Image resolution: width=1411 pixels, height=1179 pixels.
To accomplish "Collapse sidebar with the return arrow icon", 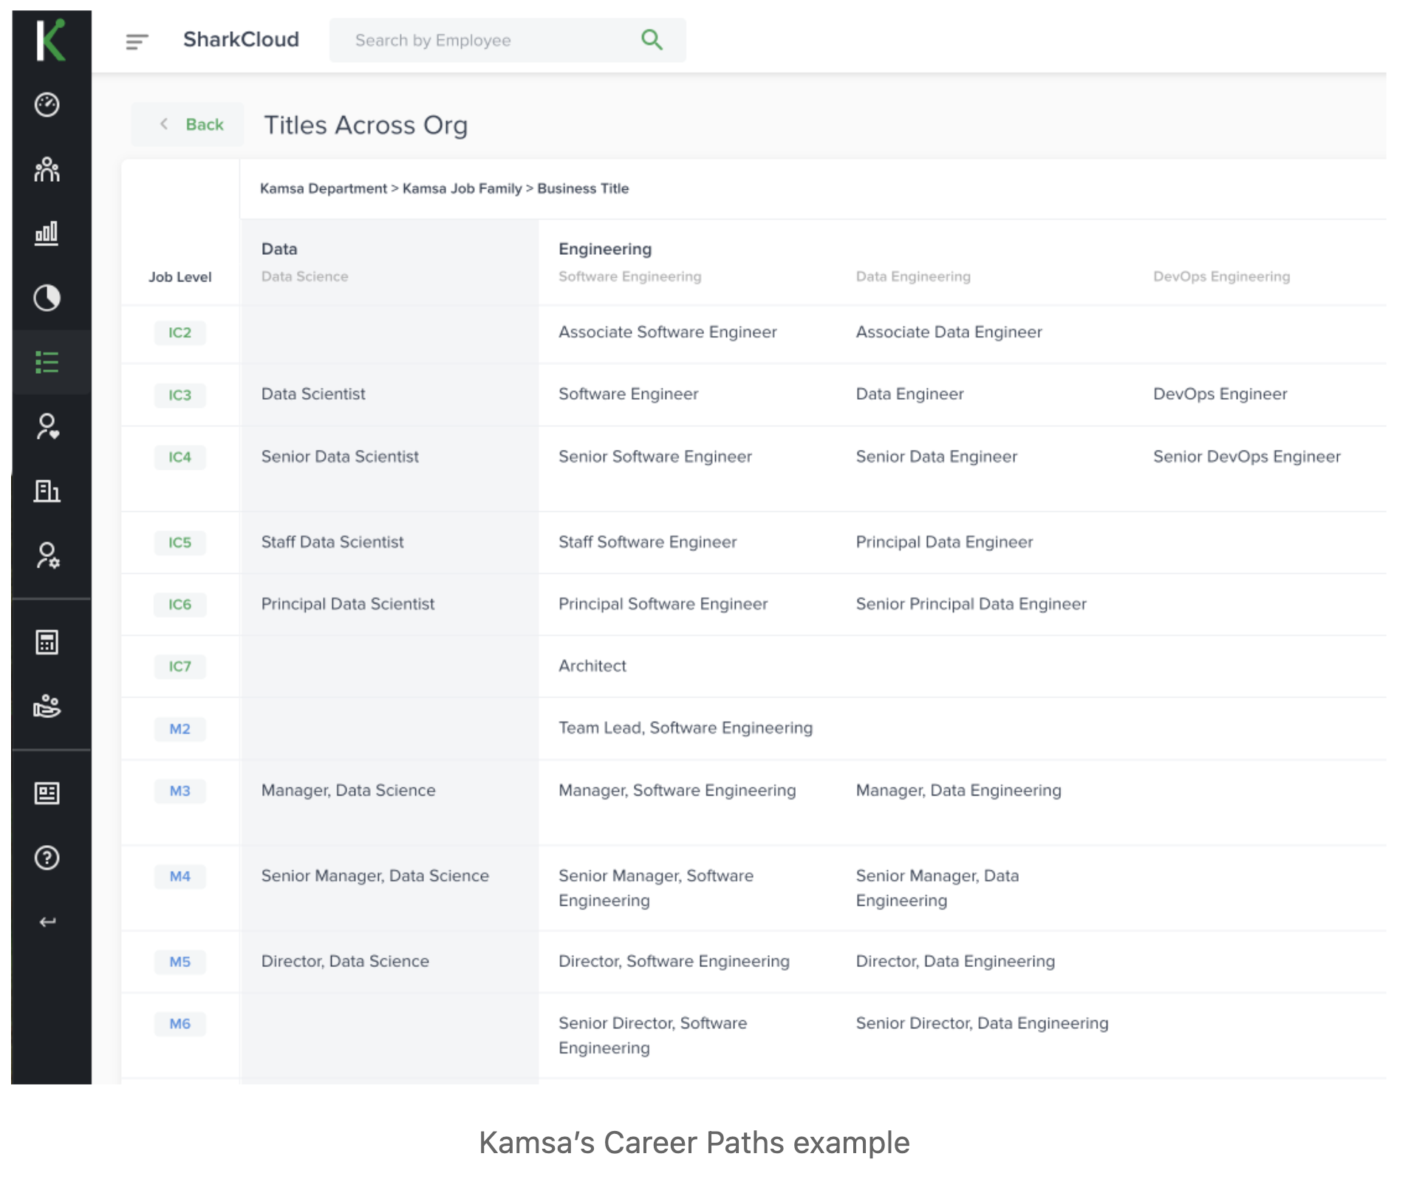I will (47, 922).
